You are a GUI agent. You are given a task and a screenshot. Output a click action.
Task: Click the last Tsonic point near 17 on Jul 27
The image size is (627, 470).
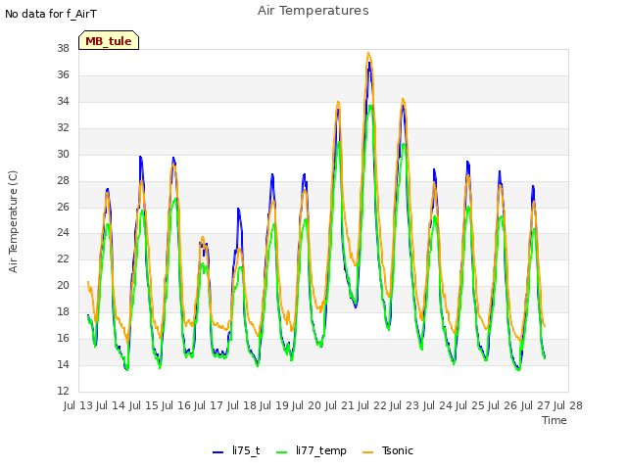pyautogui.click(x=545, y=326)
